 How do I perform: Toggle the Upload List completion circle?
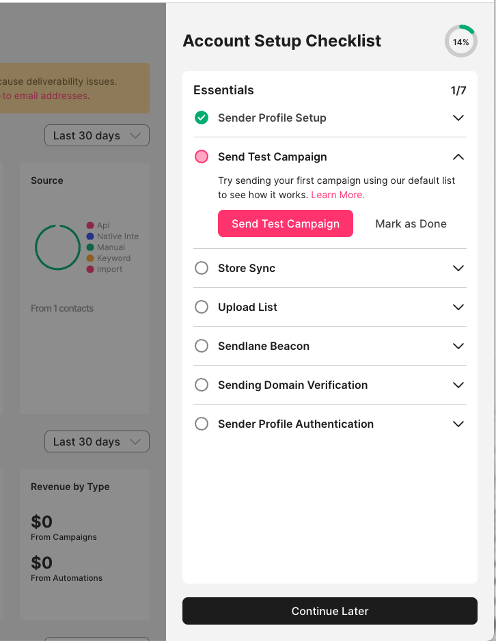(x=202, y=307)
